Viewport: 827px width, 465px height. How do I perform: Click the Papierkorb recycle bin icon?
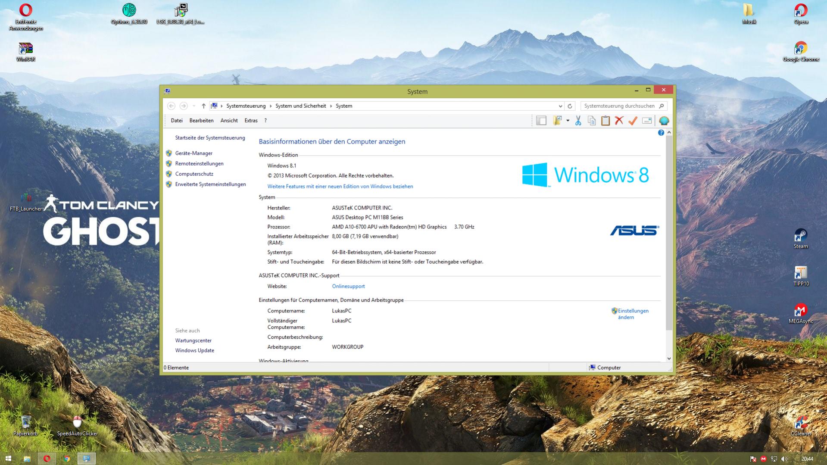click(x=25, y=426)
